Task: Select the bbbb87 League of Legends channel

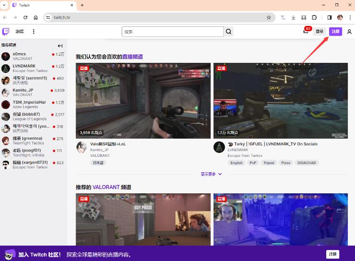Action: pyautogui.click(x=33, y=117)
